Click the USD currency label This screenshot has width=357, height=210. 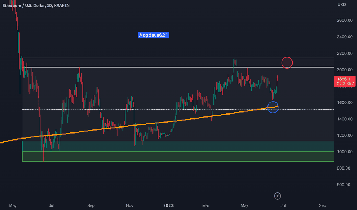(x=342, y=5)
